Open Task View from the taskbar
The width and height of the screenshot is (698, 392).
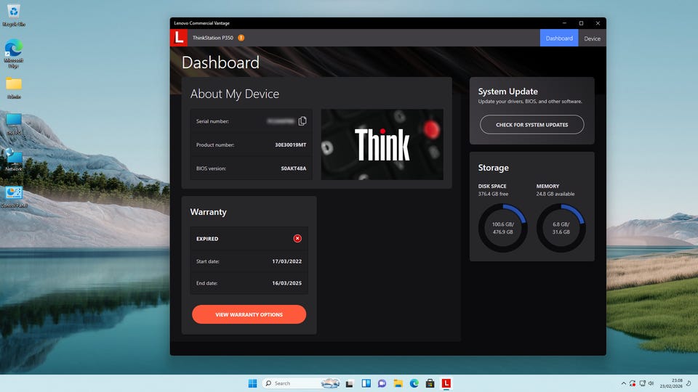(x=350, y=383)
